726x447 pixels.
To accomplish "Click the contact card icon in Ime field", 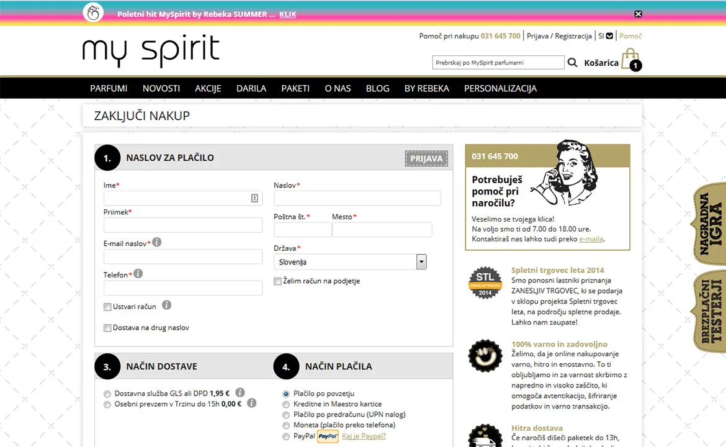I will click(x=254, y=198).
